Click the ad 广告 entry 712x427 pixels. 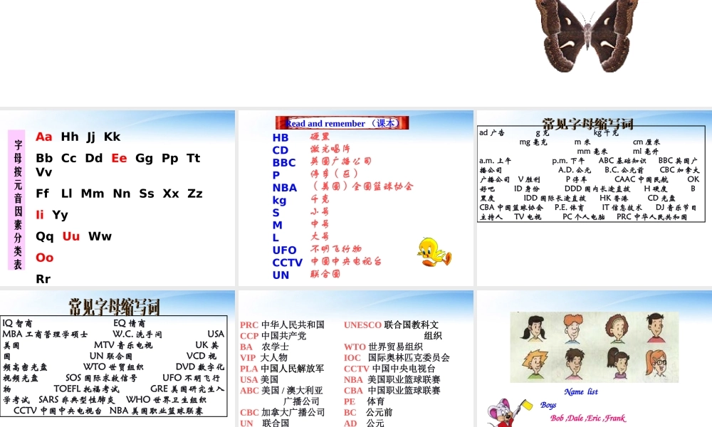click(492, 132)
